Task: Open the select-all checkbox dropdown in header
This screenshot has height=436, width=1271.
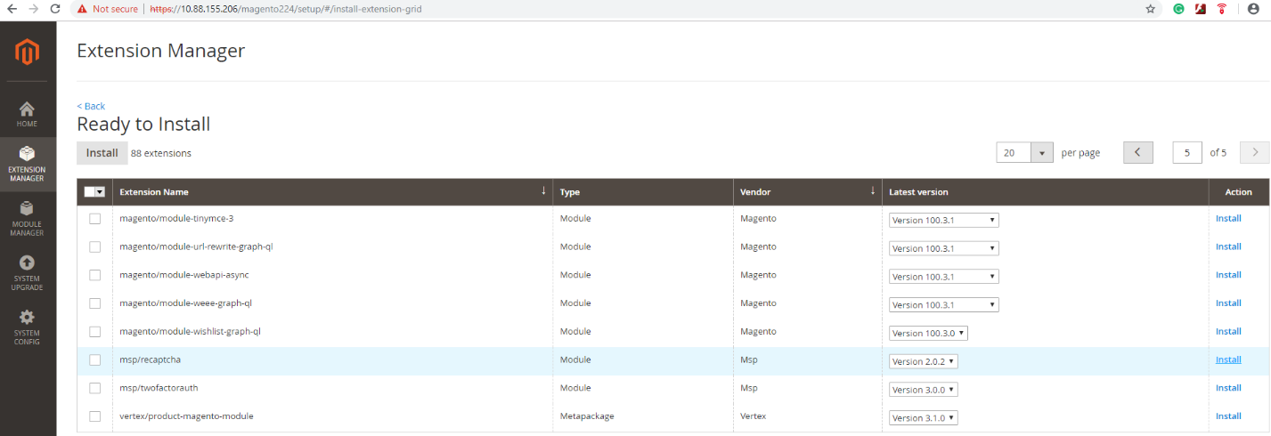Action: pos(101,191)
